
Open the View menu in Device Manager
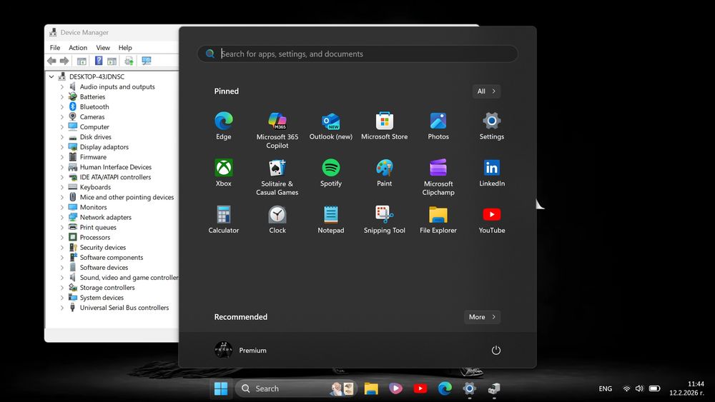(103, 47)
